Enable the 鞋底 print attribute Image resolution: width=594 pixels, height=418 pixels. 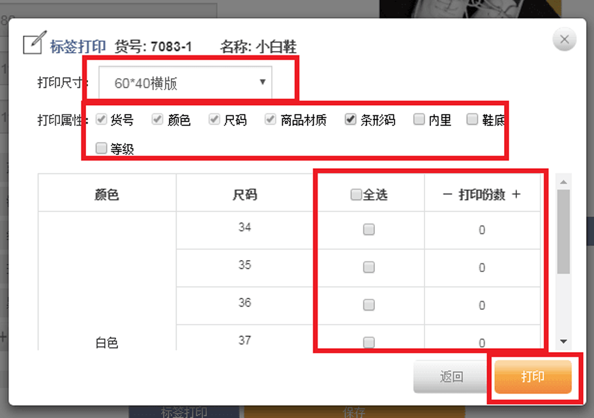(x=472, y=119)
